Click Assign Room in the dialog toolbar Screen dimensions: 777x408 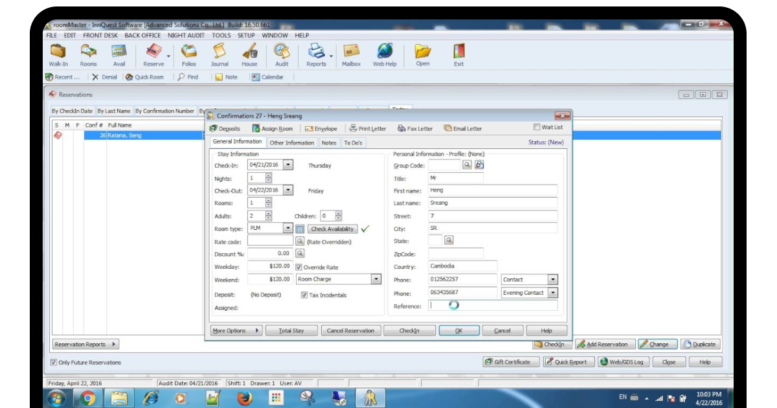point(273,128)
